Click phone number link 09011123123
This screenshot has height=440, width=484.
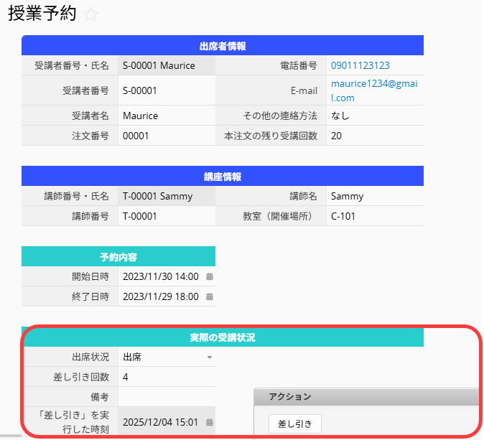360,65
